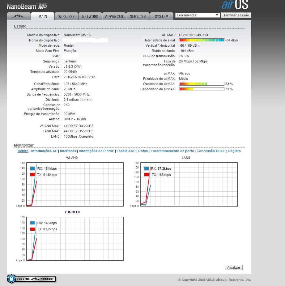The height and width of the screenshot is (286, 285).
Task: Click the uptime value 00:05:09
Action: pyautogui.click(x=70, y=72)
